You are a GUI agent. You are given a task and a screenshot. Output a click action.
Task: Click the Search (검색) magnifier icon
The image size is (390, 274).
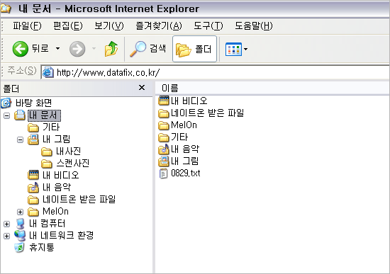pos(138,49)
